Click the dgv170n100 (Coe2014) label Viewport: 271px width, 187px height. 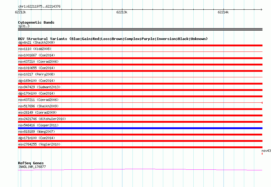[37, 93]
